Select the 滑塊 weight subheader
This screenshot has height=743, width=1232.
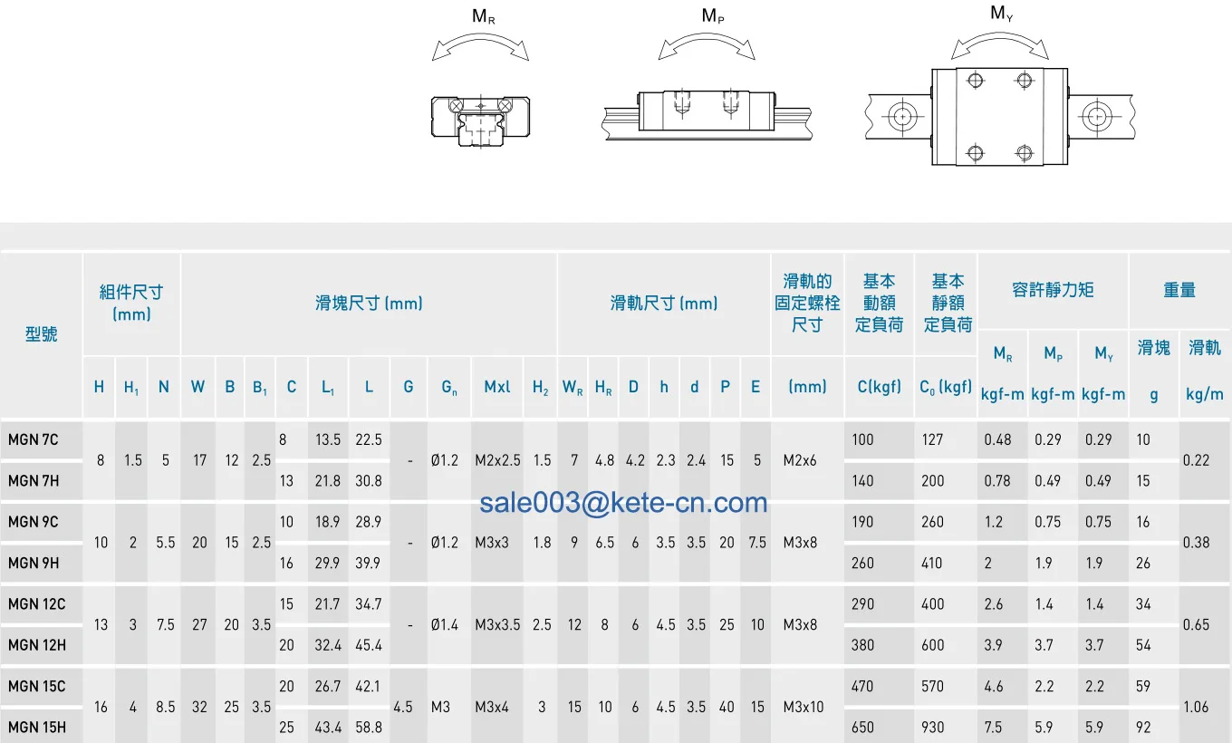pyautogui.click(x=1154, y=348)
